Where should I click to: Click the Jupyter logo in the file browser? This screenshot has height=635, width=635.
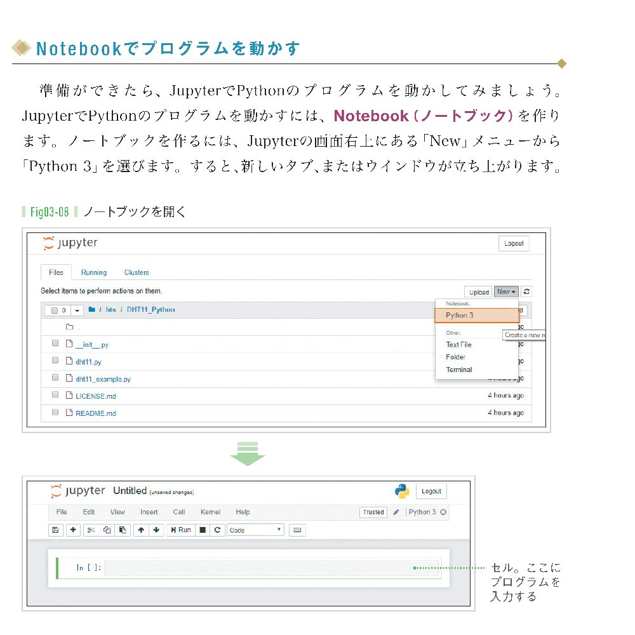coord(70,243)
